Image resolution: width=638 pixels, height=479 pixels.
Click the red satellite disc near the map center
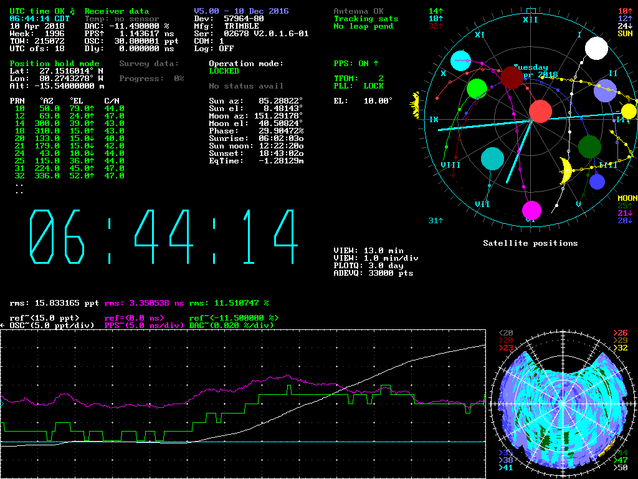click(x=540, y=111)
